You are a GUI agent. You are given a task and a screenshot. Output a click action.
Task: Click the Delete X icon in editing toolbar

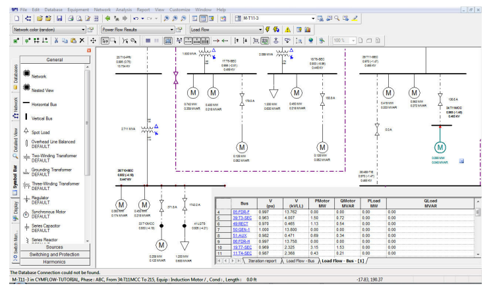click(81, 41)
